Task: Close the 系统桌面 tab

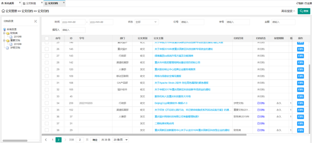Action: [20, 3]
